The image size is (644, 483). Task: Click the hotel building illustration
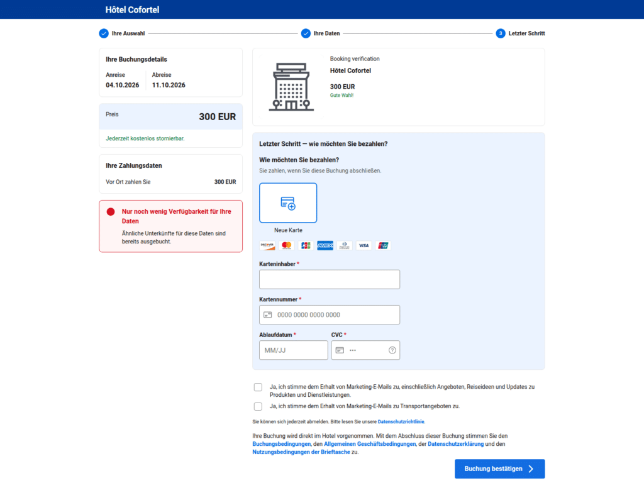(291, 87)
